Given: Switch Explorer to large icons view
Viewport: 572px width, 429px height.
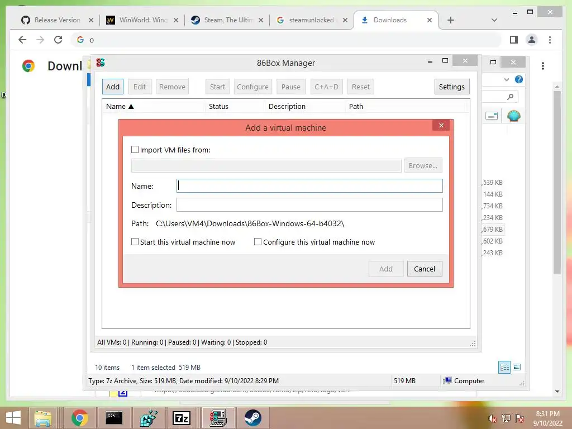Looking at the screenshot, I should 517,368.
